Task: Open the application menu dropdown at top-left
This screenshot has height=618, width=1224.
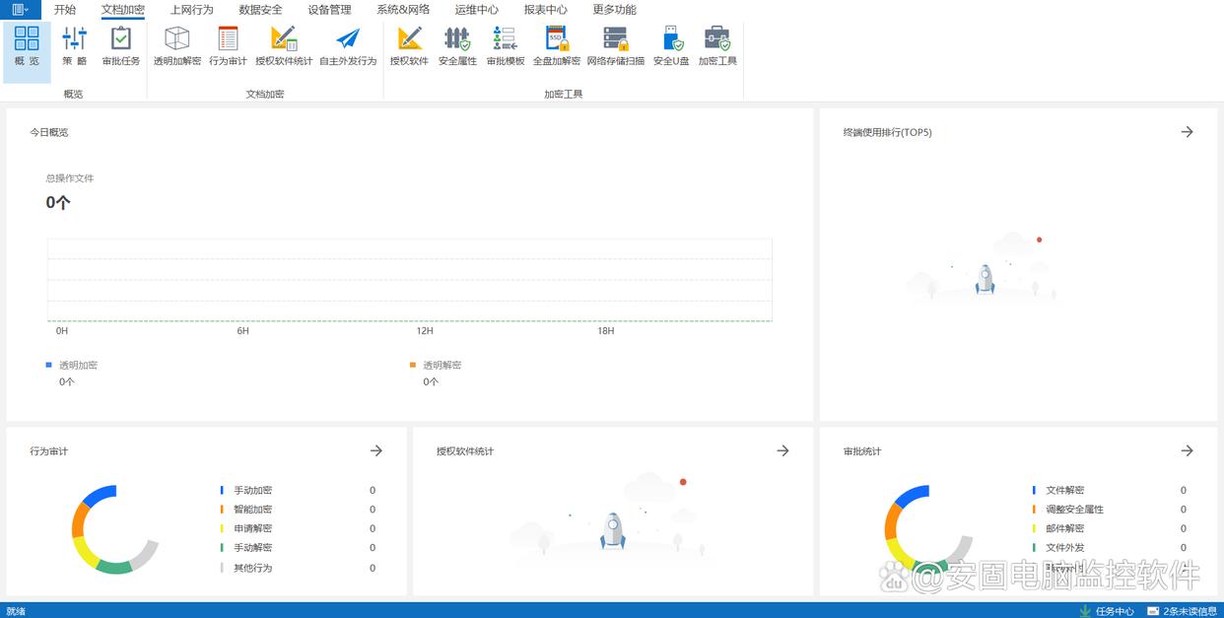Action: pyautogui.click(x=20, y=9)
